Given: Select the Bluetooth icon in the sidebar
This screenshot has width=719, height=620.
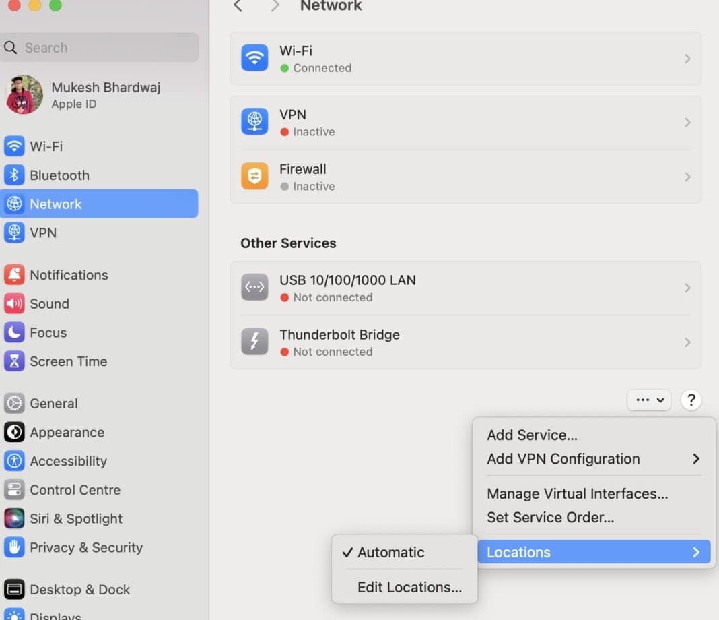Looking at the screenshot, I should [14, 175].
